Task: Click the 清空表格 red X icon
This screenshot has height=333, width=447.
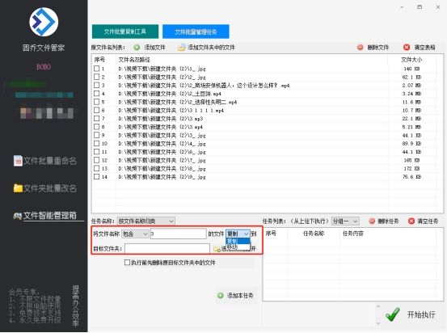Action: click(x=407, y=48)
